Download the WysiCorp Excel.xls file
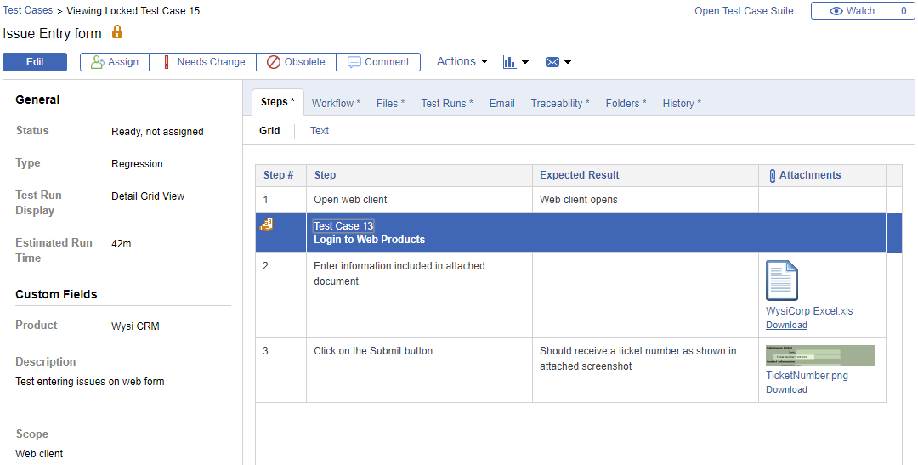 [786, 326]
